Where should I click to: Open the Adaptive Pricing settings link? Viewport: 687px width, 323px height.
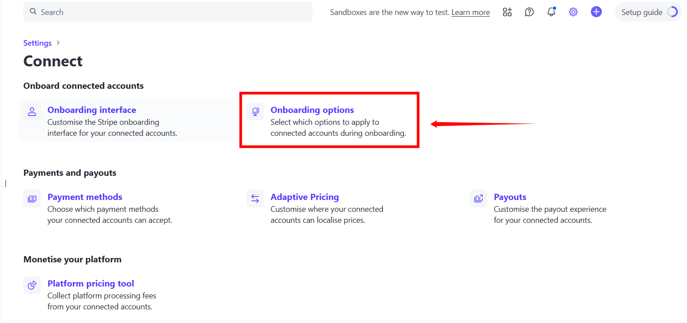pyautogui.click(x=305, y=197)
